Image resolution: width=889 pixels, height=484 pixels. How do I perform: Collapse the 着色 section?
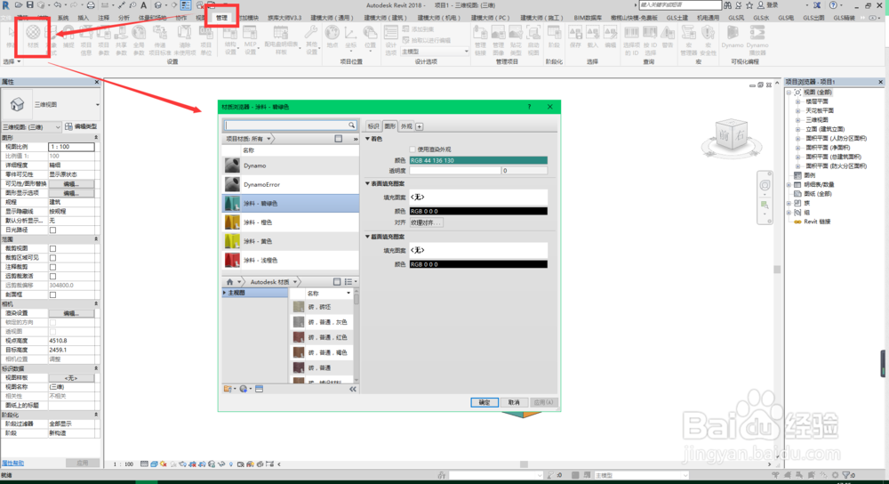[367, 139]
